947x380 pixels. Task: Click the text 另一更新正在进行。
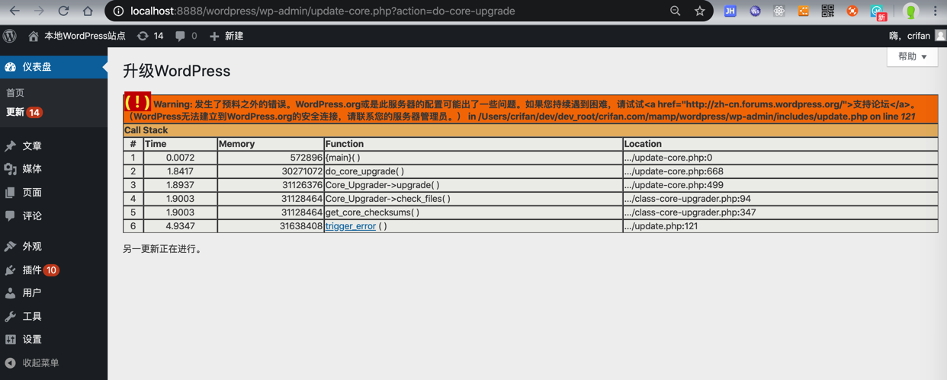click(163, 249)
